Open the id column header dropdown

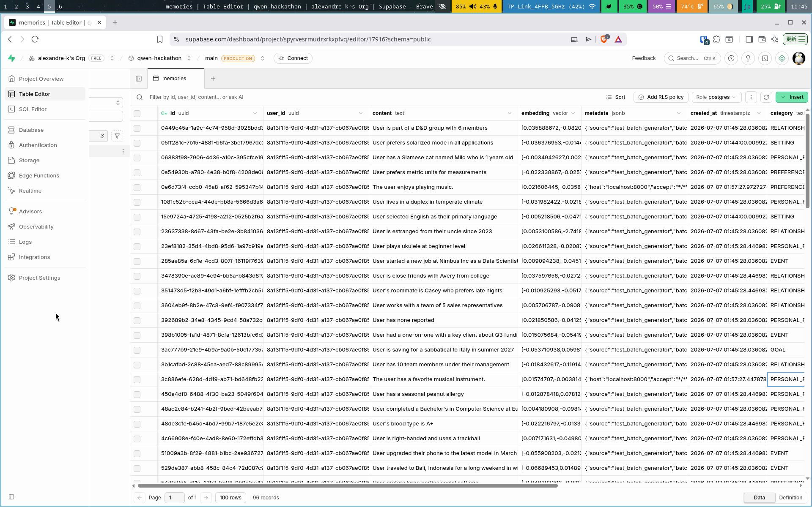click(x=255, y=113)
